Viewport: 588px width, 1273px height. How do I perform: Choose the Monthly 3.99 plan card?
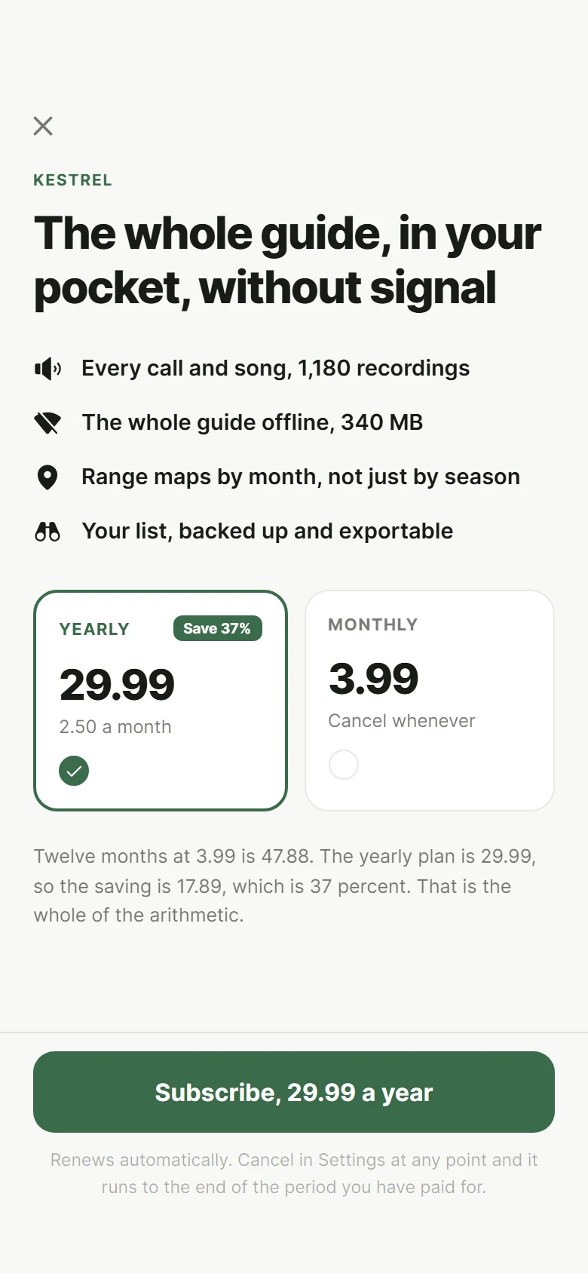pyautogui.click(x=430, y=701)
